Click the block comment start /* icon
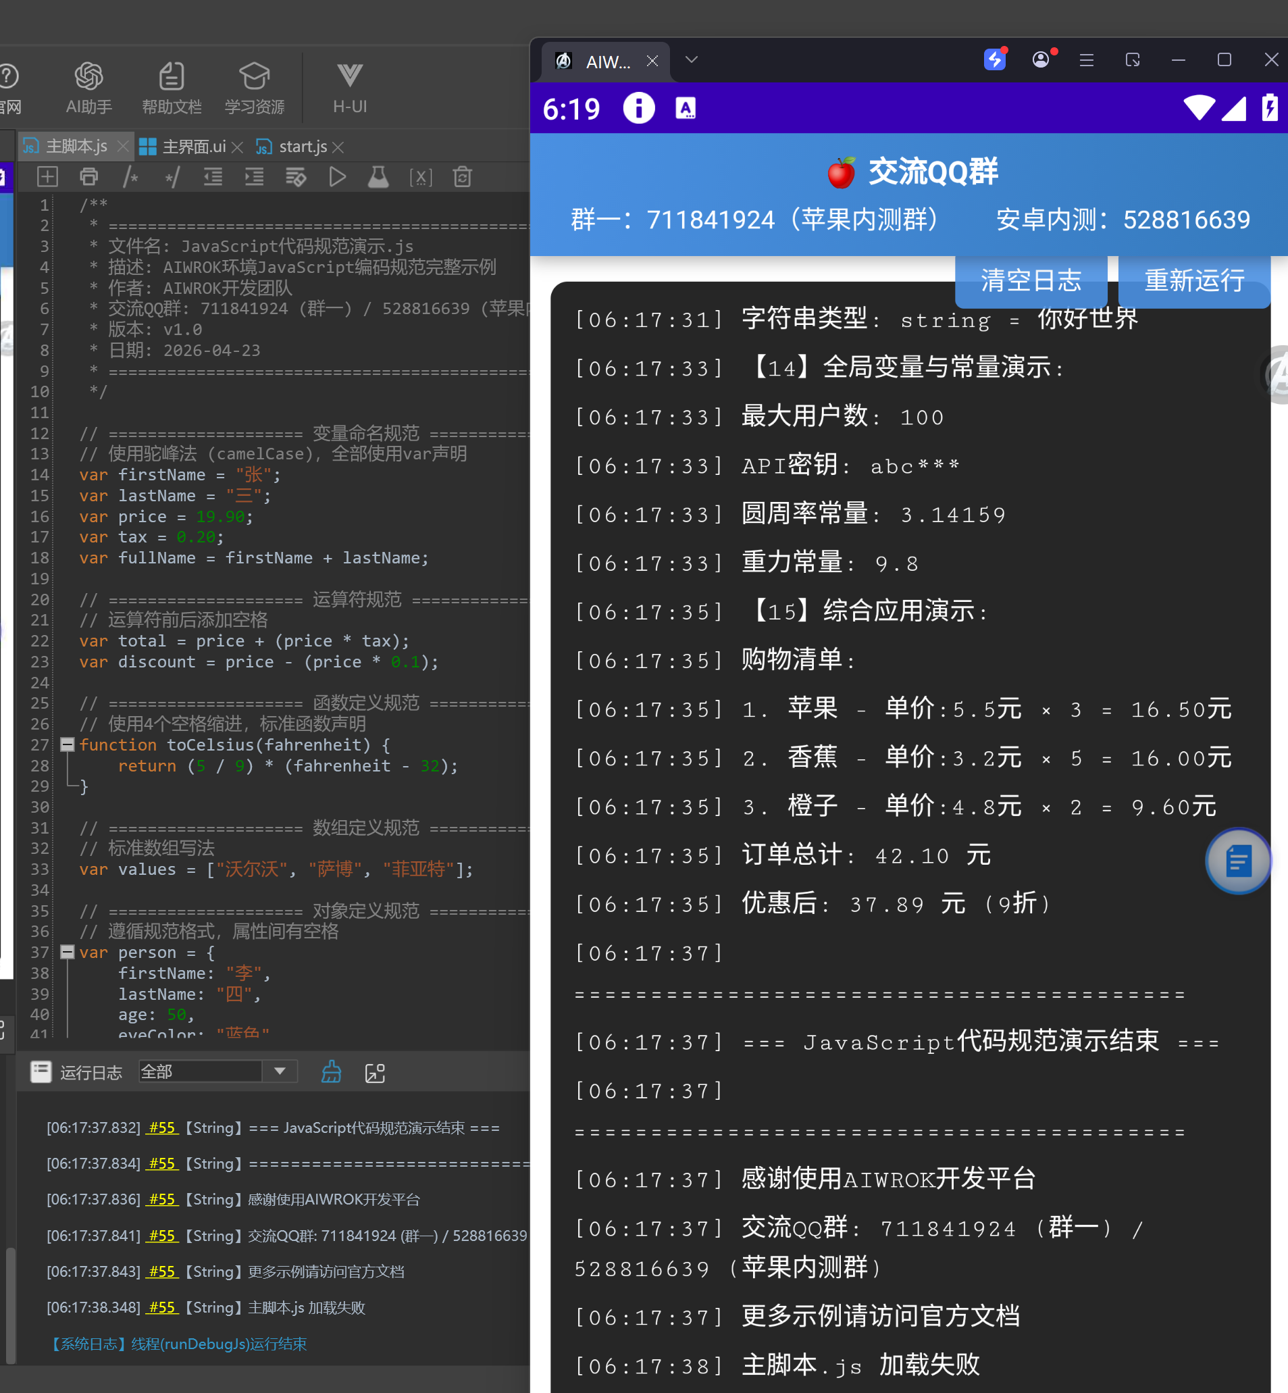This screenshot has width=1288, height=1393. [130, 177]
